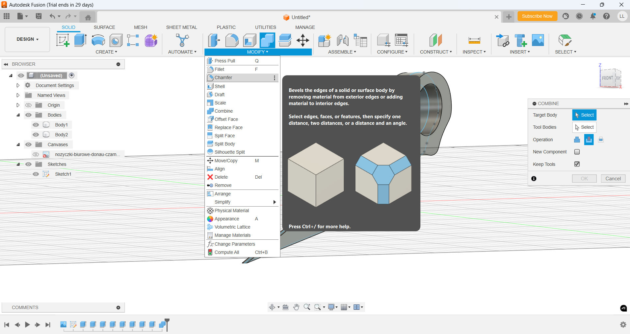Select the Press Pull toolbar icon

coord(214,40)
